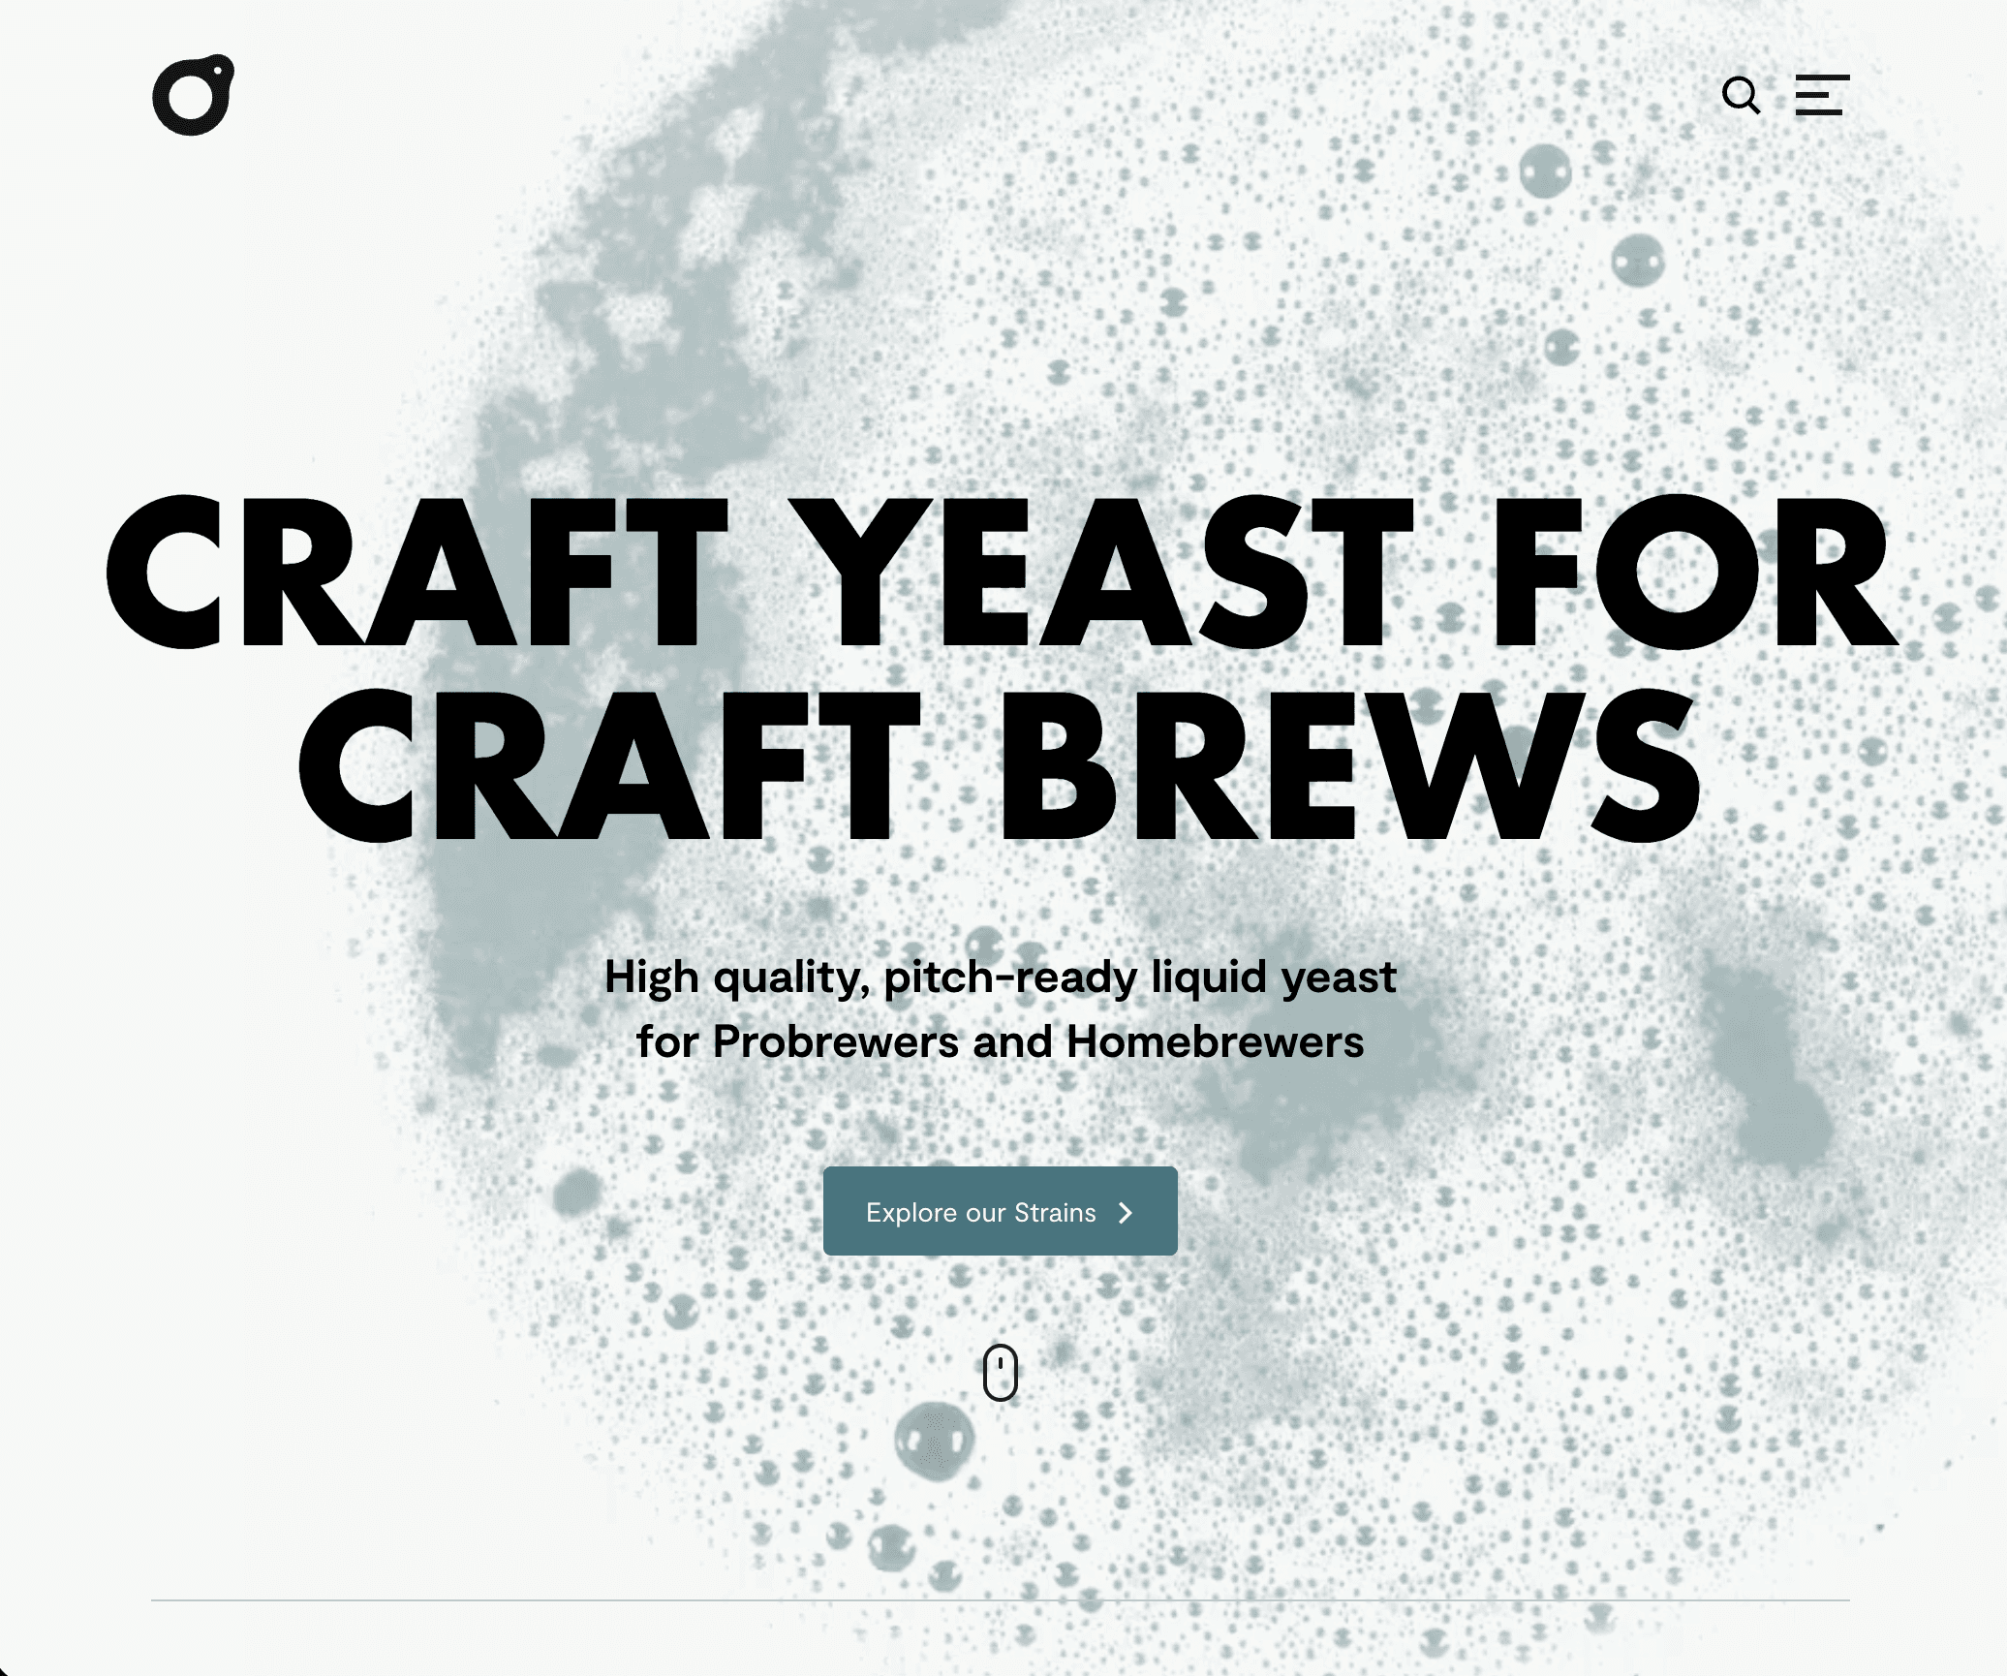2007x1676 pixels.
Task: Click the horizontal divider line at bottom
Action: click(1001, 1600)
